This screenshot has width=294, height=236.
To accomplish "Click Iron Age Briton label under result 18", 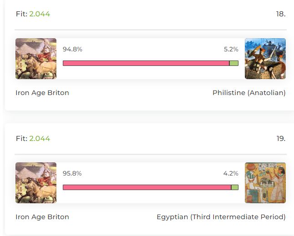I will point(42,93).
